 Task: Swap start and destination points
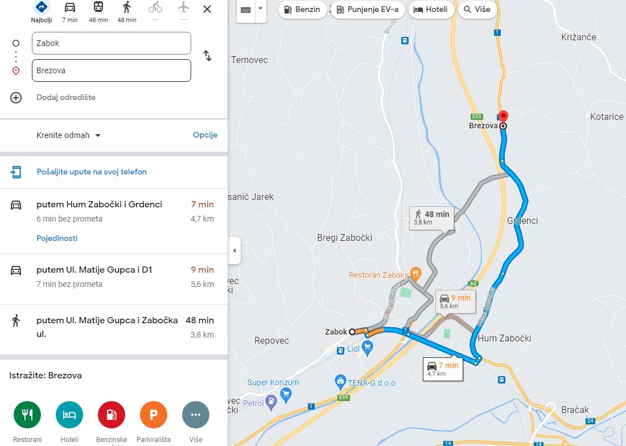[x=207, y=56]
